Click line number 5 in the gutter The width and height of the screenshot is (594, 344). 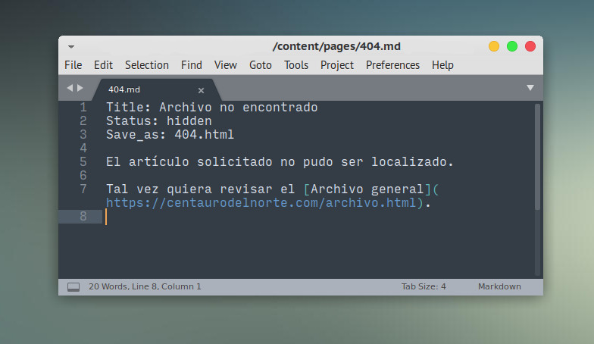point(83,162)
